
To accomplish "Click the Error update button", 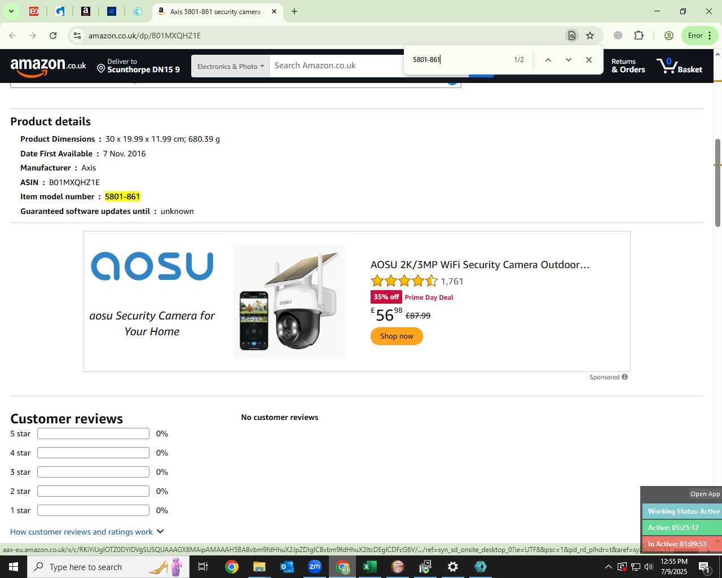I will pyautogui.click(x=699, y=36).
